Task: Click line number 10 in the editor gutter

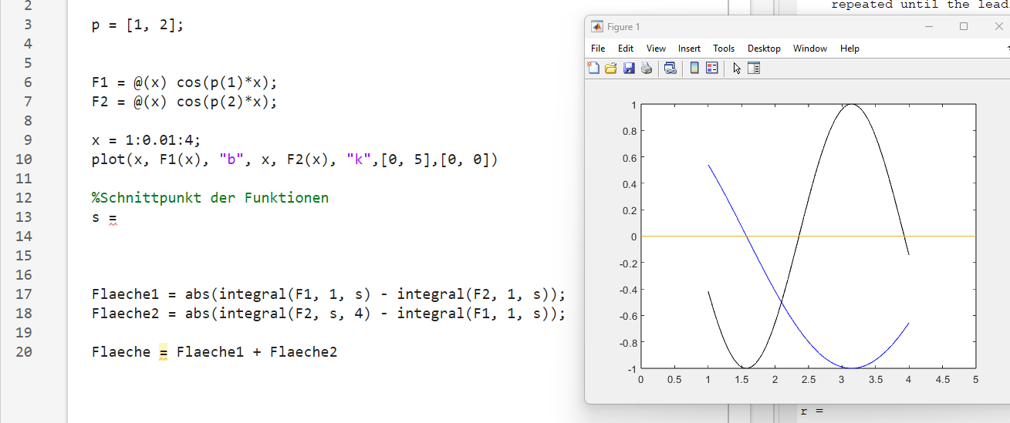Action: (x=24, y=159)
